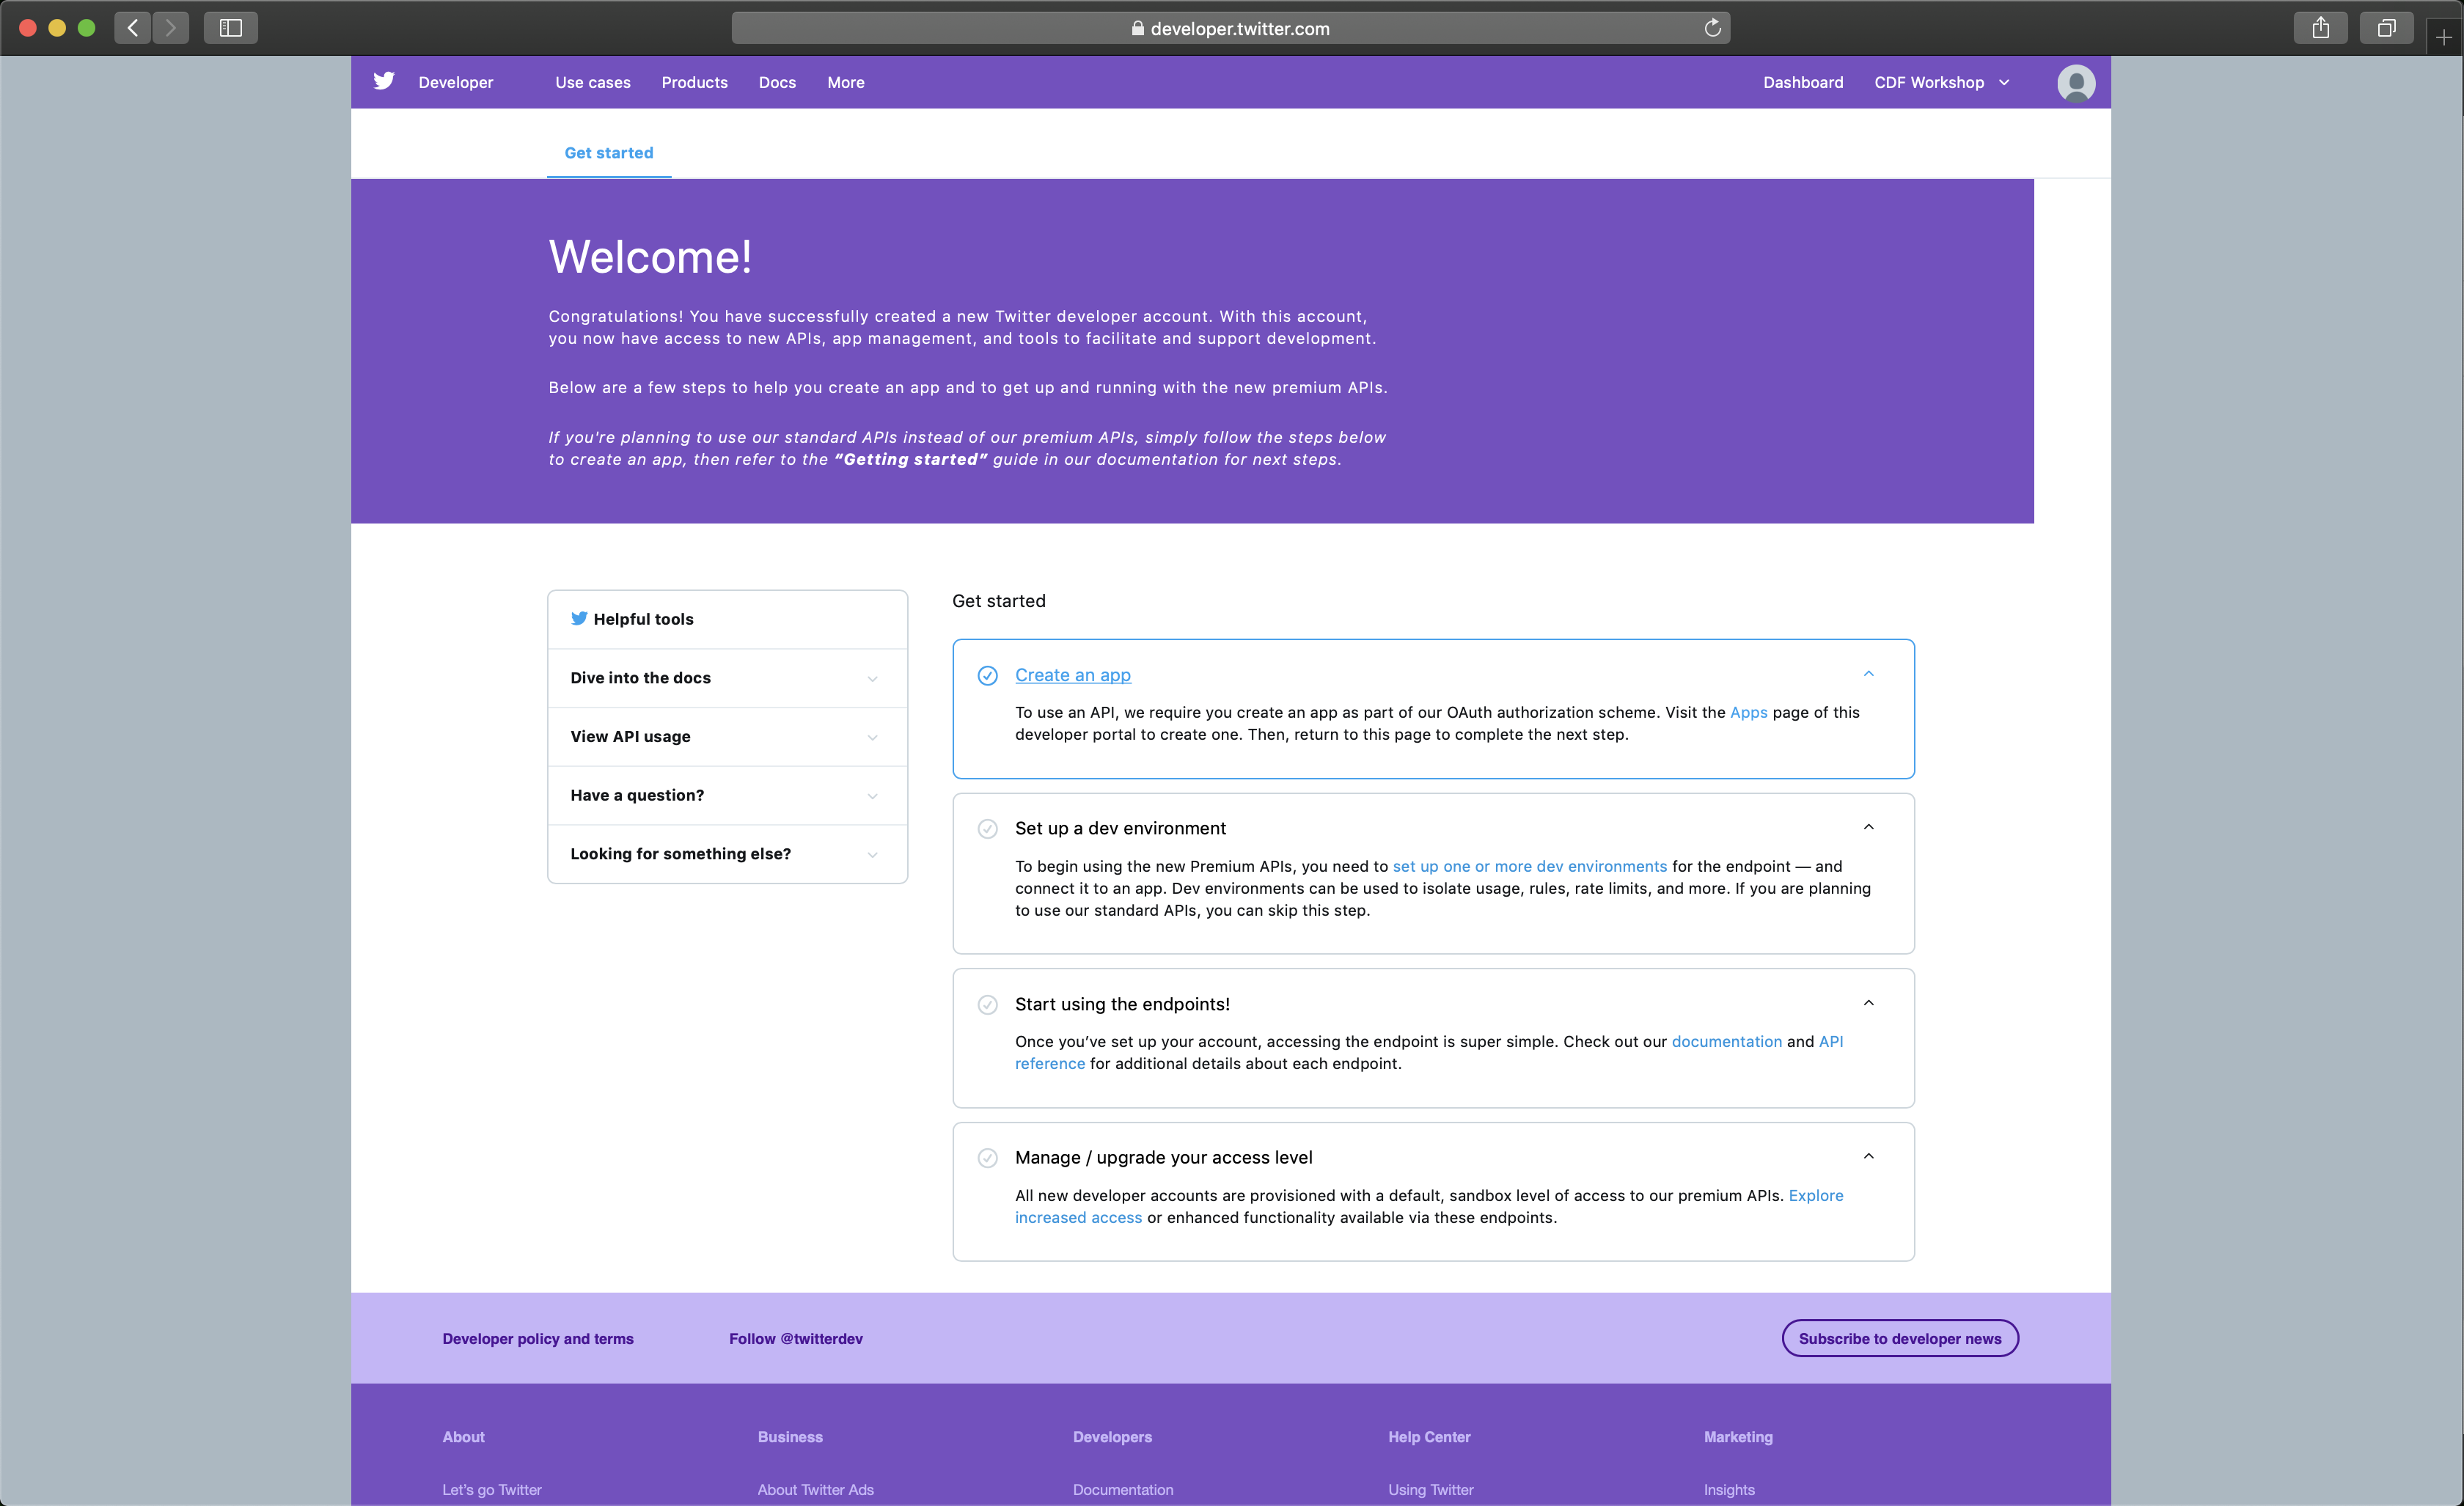Screen dimensions: 2464x1506
Task: Open the Apps page link
Action: coord(1748,713)
